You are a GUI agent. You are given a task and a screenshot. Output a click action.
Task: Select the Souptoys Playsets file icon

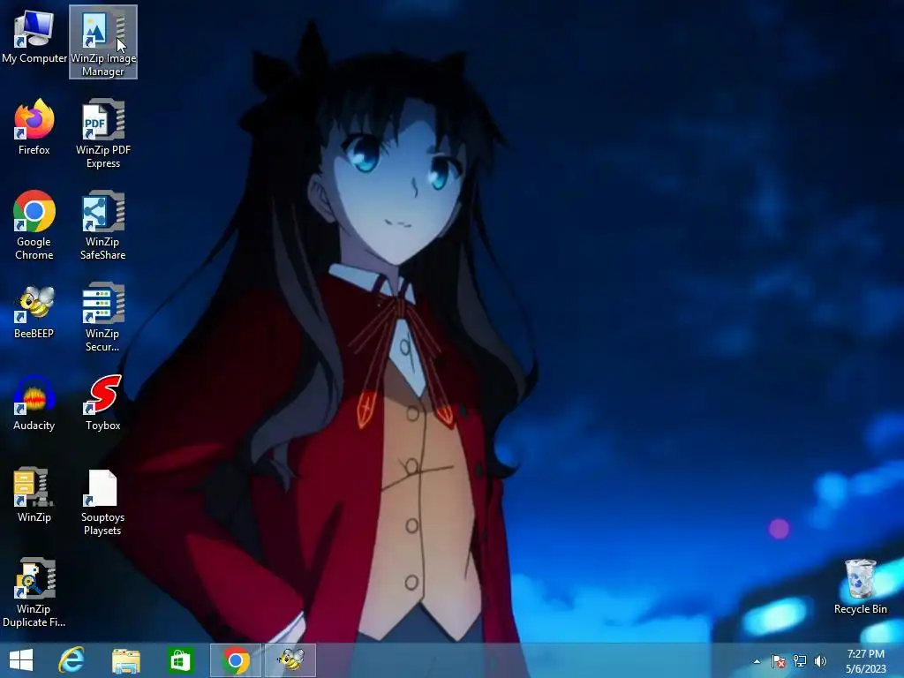pyautogui.click(x=102, y=501)
